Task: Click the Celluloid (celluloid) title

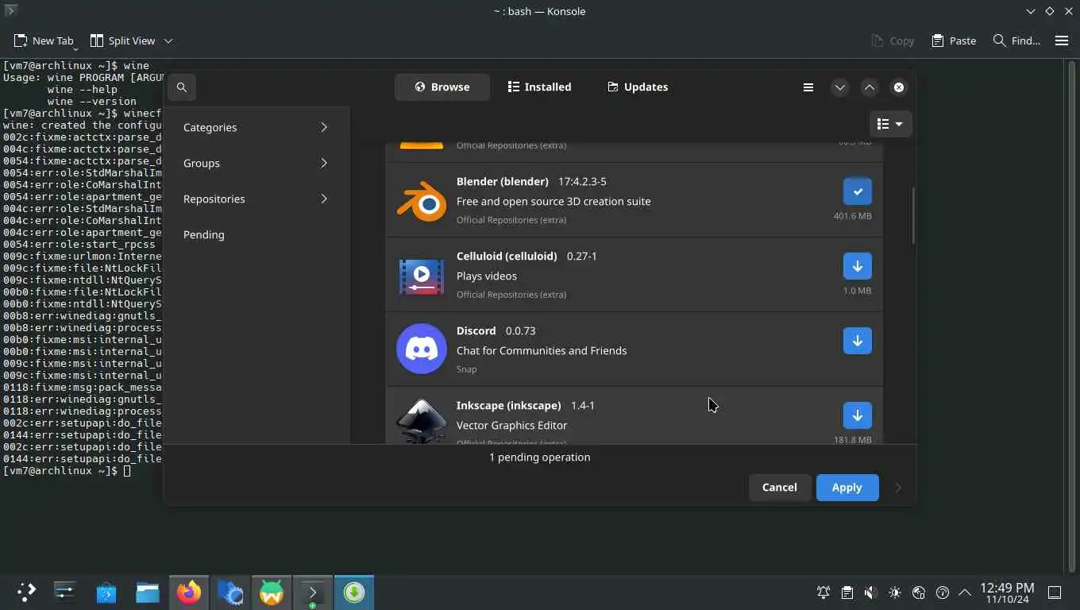Action: (x=507, y=256)
